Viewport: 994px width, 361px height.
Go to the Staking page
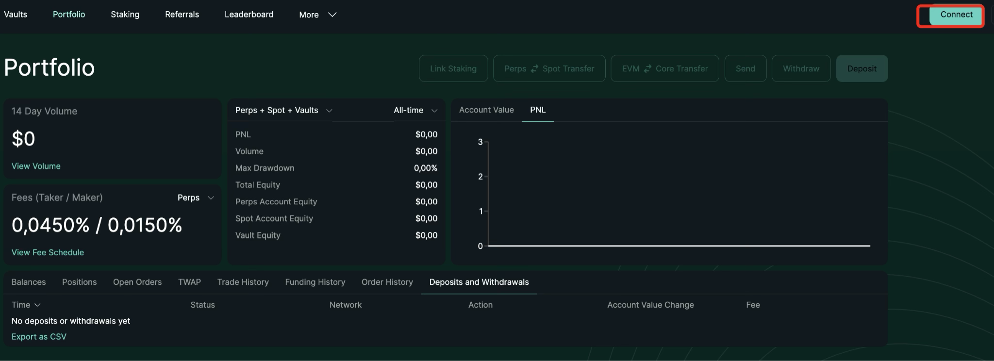click(125, 15)
